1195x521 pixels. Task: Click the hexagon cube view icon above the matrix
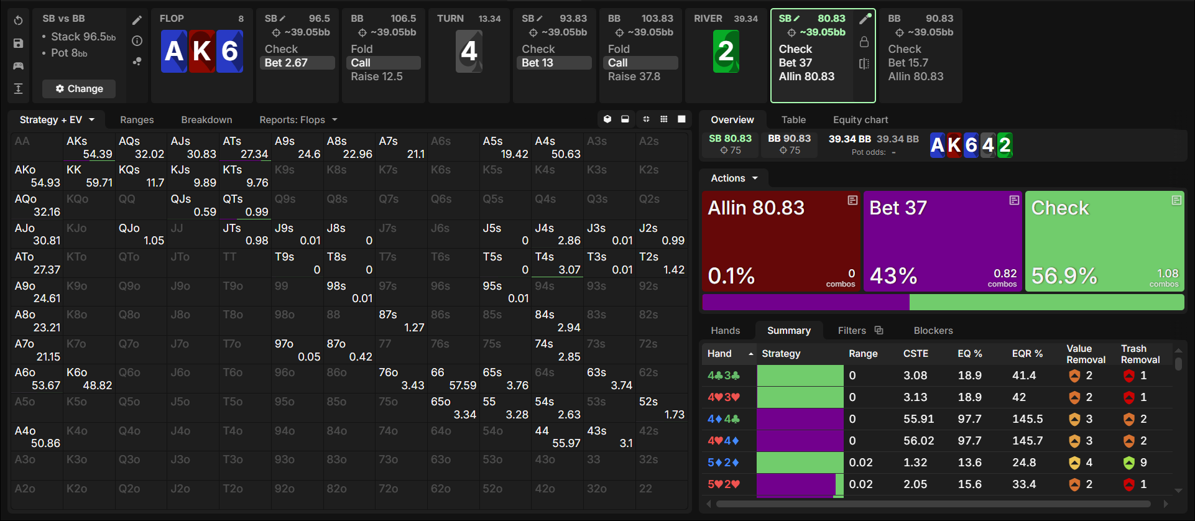click(607, 119)
